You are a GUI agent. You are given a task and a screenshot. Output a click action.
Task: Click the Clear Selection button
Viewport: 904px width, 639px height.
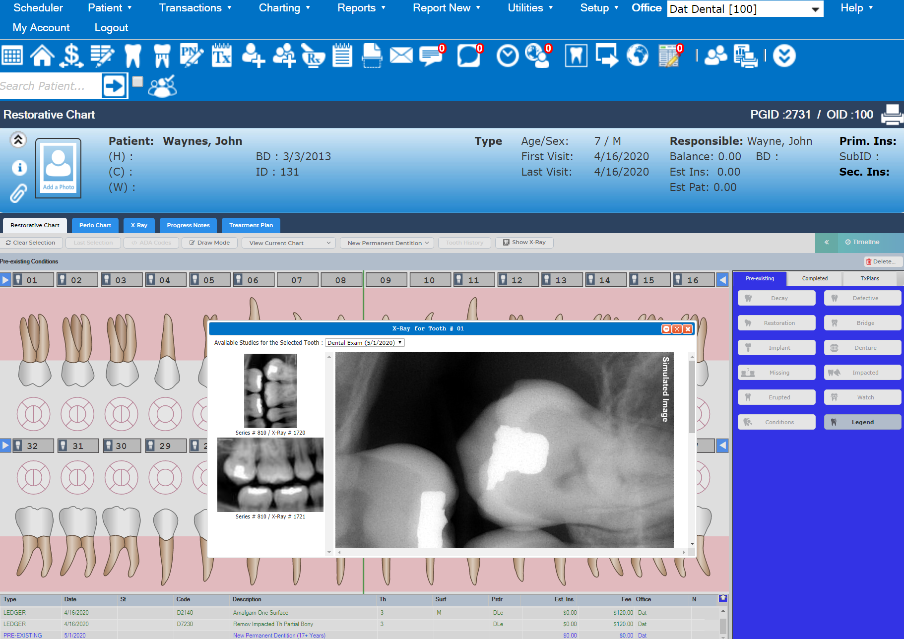(x=31, y=243)
